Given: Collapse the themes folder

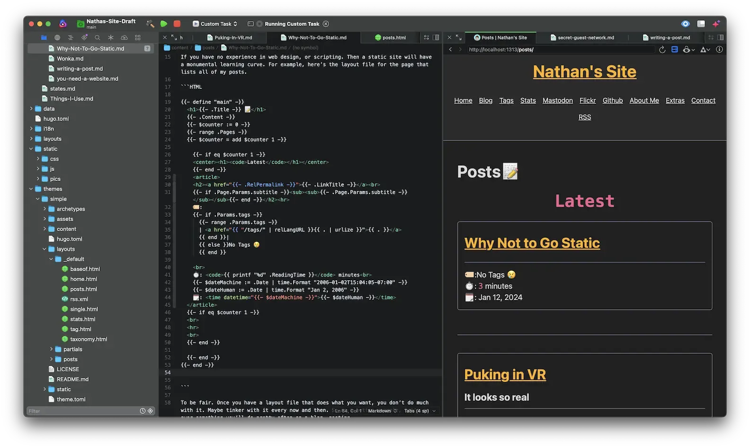Looking at the screenshot, I should click(31, 189).
